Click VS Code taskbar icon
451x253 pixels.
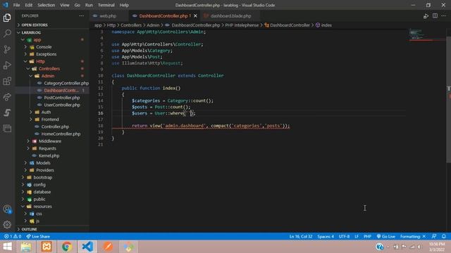[x=87, y=247]
